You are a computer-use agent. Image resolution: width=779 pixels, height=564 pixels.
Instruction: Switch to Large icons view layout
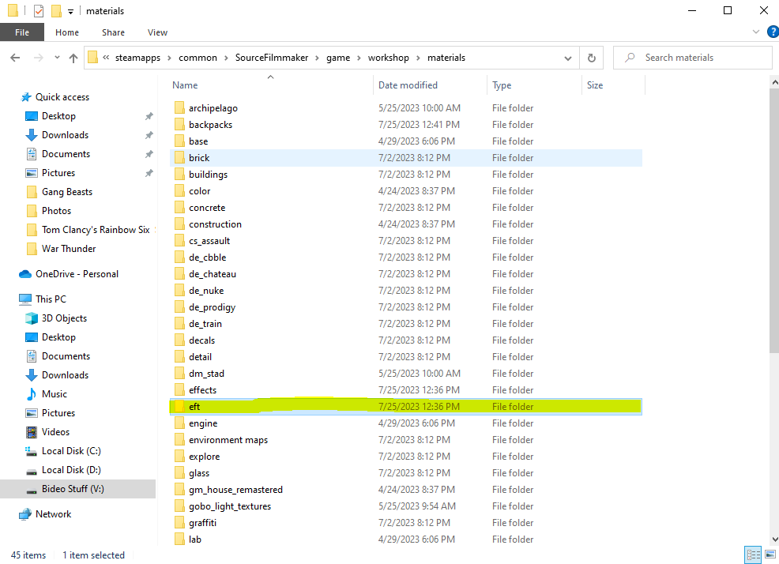(770, 555)
